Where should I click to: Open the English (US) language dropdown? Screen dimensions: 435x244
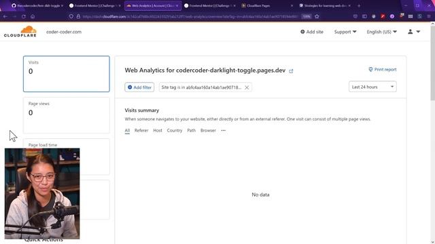tap(382, 32)
